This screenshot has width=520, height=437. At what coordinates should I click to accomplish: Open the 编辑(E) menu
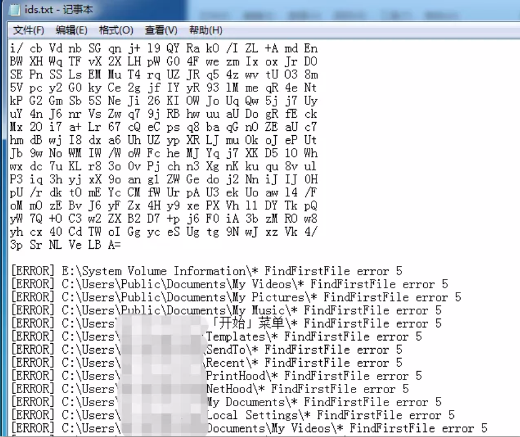point(72,30)
